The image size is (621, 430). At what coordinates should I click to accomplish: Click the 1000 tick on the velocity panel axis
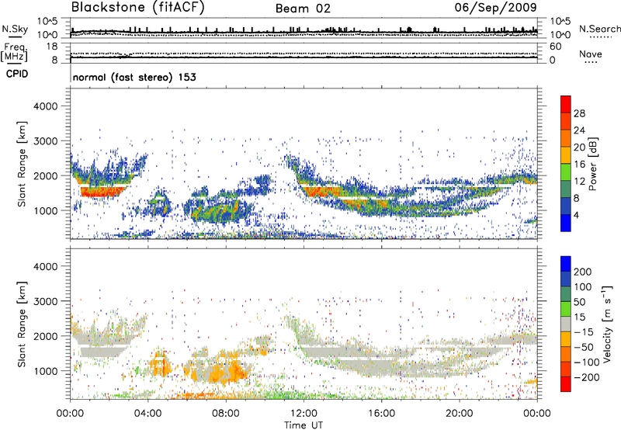46,371
